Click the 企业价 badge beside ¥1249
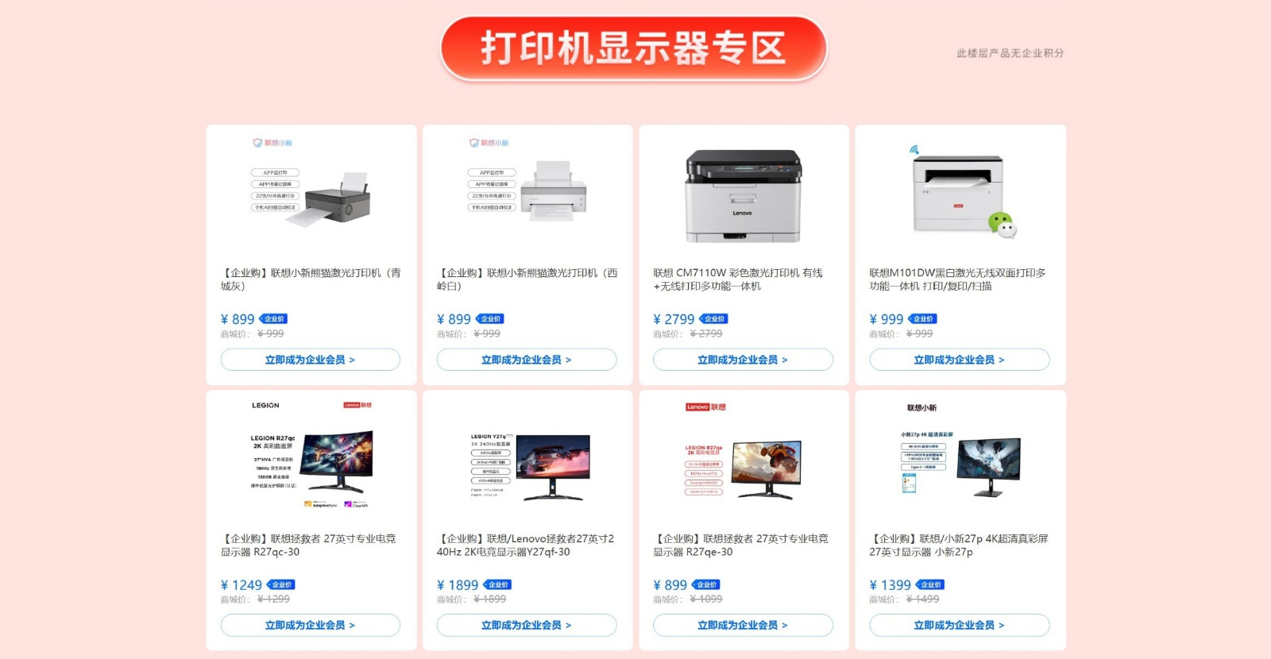 280,584
